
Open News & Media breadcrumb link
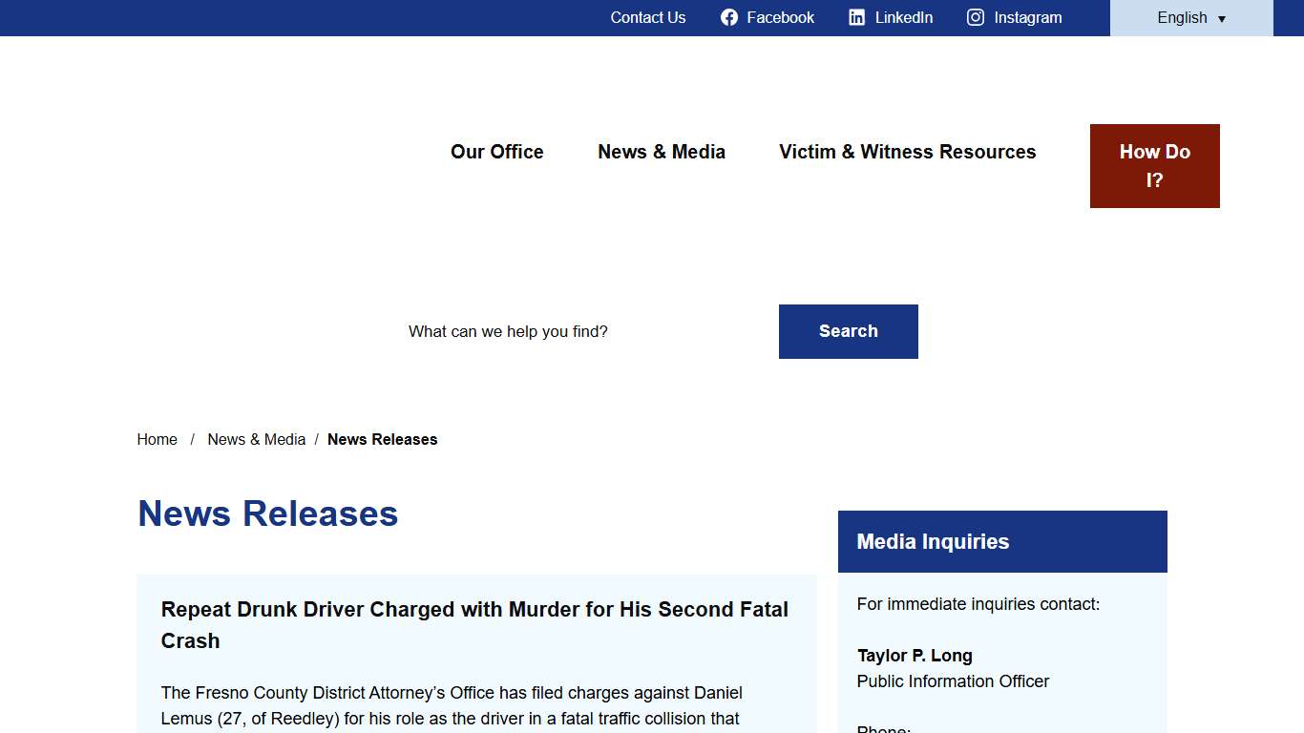256,439
